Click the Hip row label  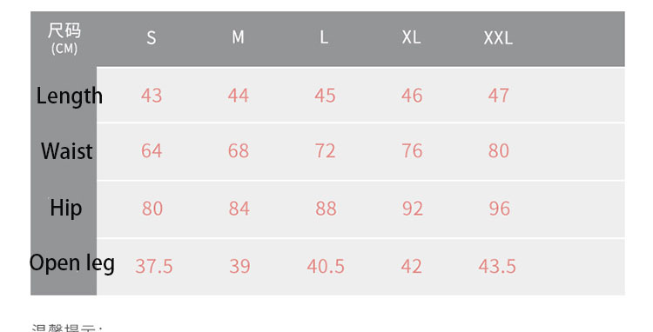coord(66,208)
